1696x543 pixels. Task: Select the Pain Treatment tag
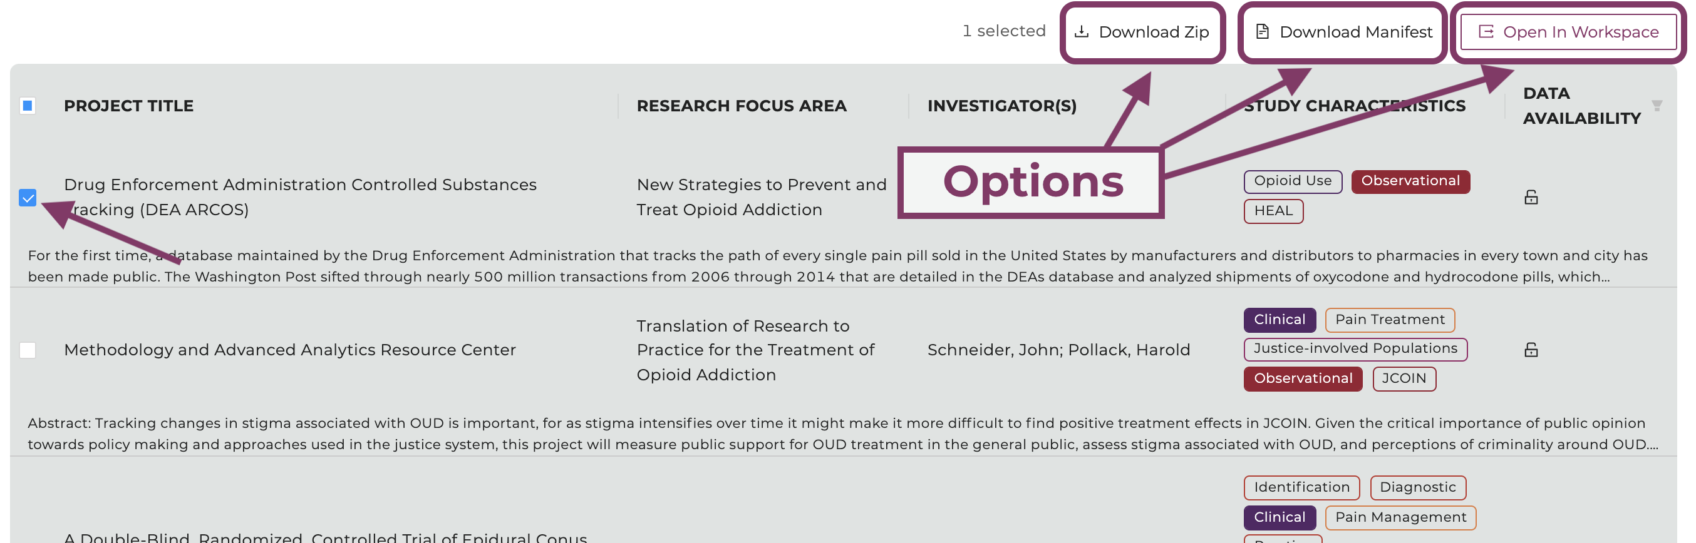tap(1389, 320)
